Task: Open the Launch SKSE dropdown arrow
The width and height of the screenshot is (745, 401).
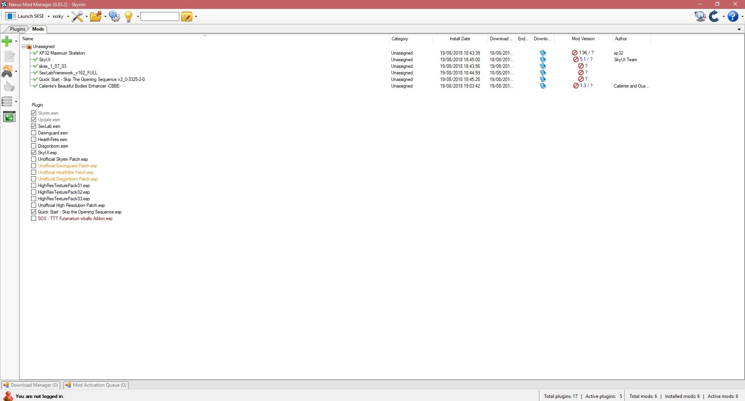Action: (x=49, y=17)
